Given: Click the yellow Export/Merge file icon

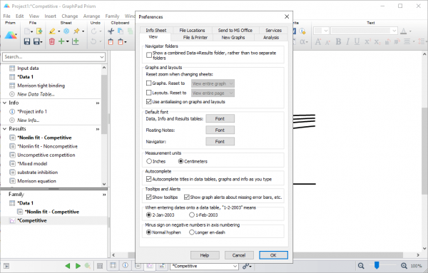Looking at the screenshot, I should click(x=39, y=31).
